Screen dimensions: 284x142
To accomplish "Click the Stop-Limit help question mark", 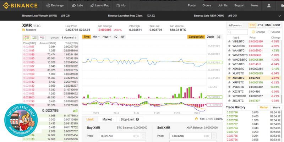I will (x=137, y=120).
